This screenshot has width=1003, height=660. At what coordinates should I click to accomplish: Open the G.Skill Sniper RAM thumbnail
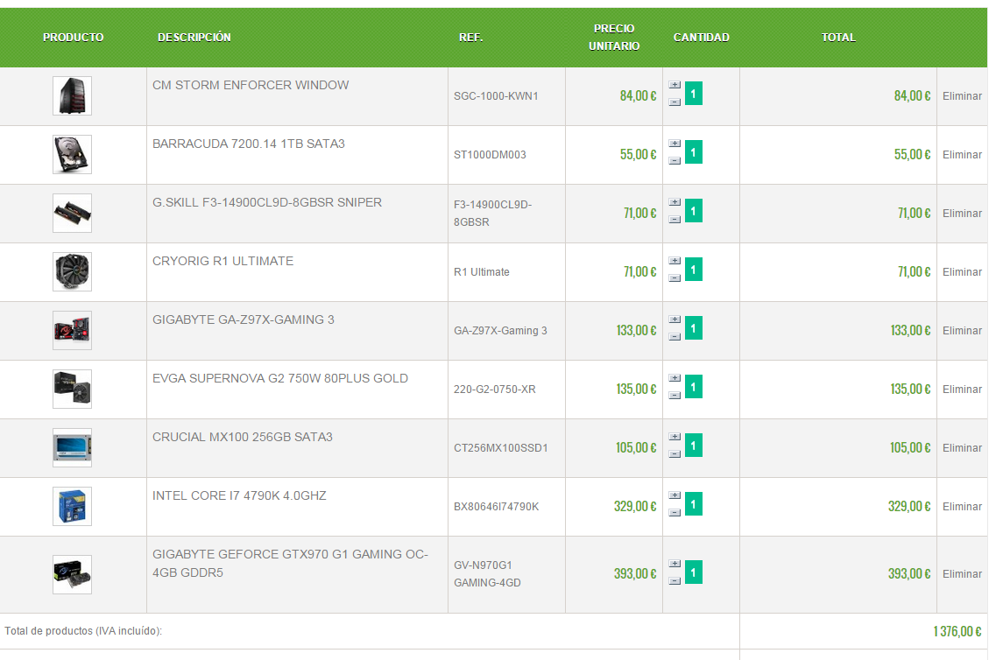[73, 214]
